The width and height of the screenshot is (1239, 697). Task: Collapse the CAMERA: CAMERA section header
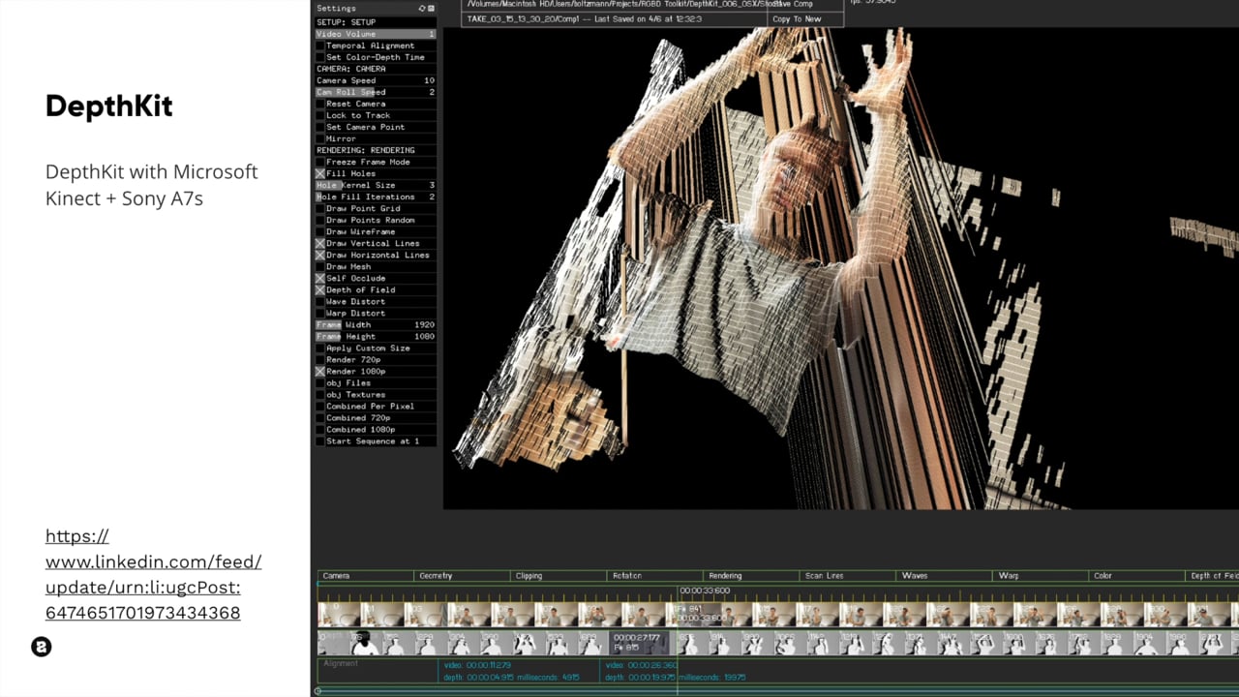[x=376, y=69]
